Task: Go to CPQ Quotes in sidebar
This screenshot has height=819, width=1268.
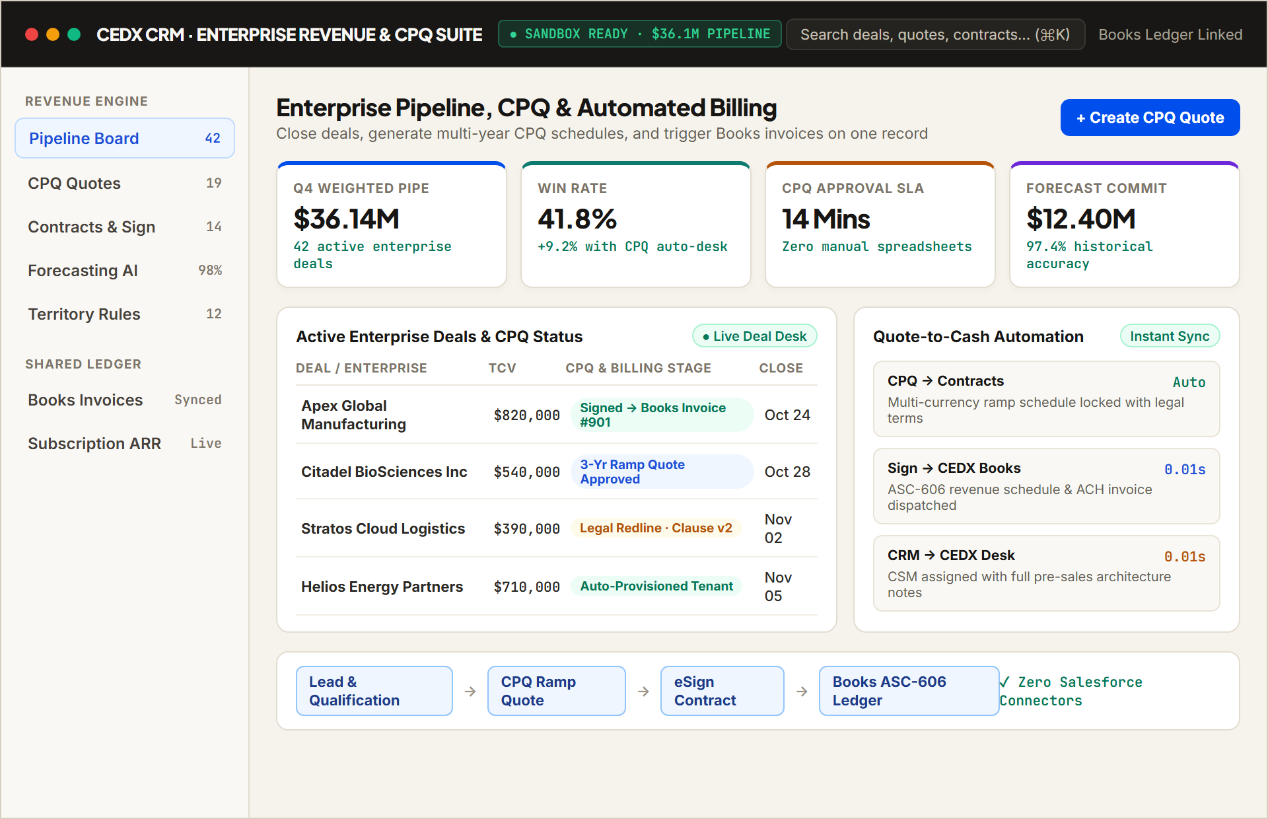Action: point(125,183)
